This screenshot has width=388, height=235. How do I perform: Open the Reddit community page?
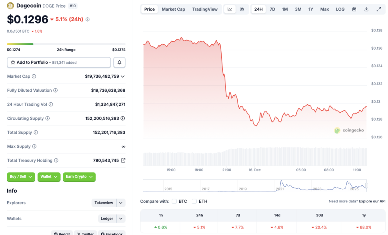click(61, 233)
